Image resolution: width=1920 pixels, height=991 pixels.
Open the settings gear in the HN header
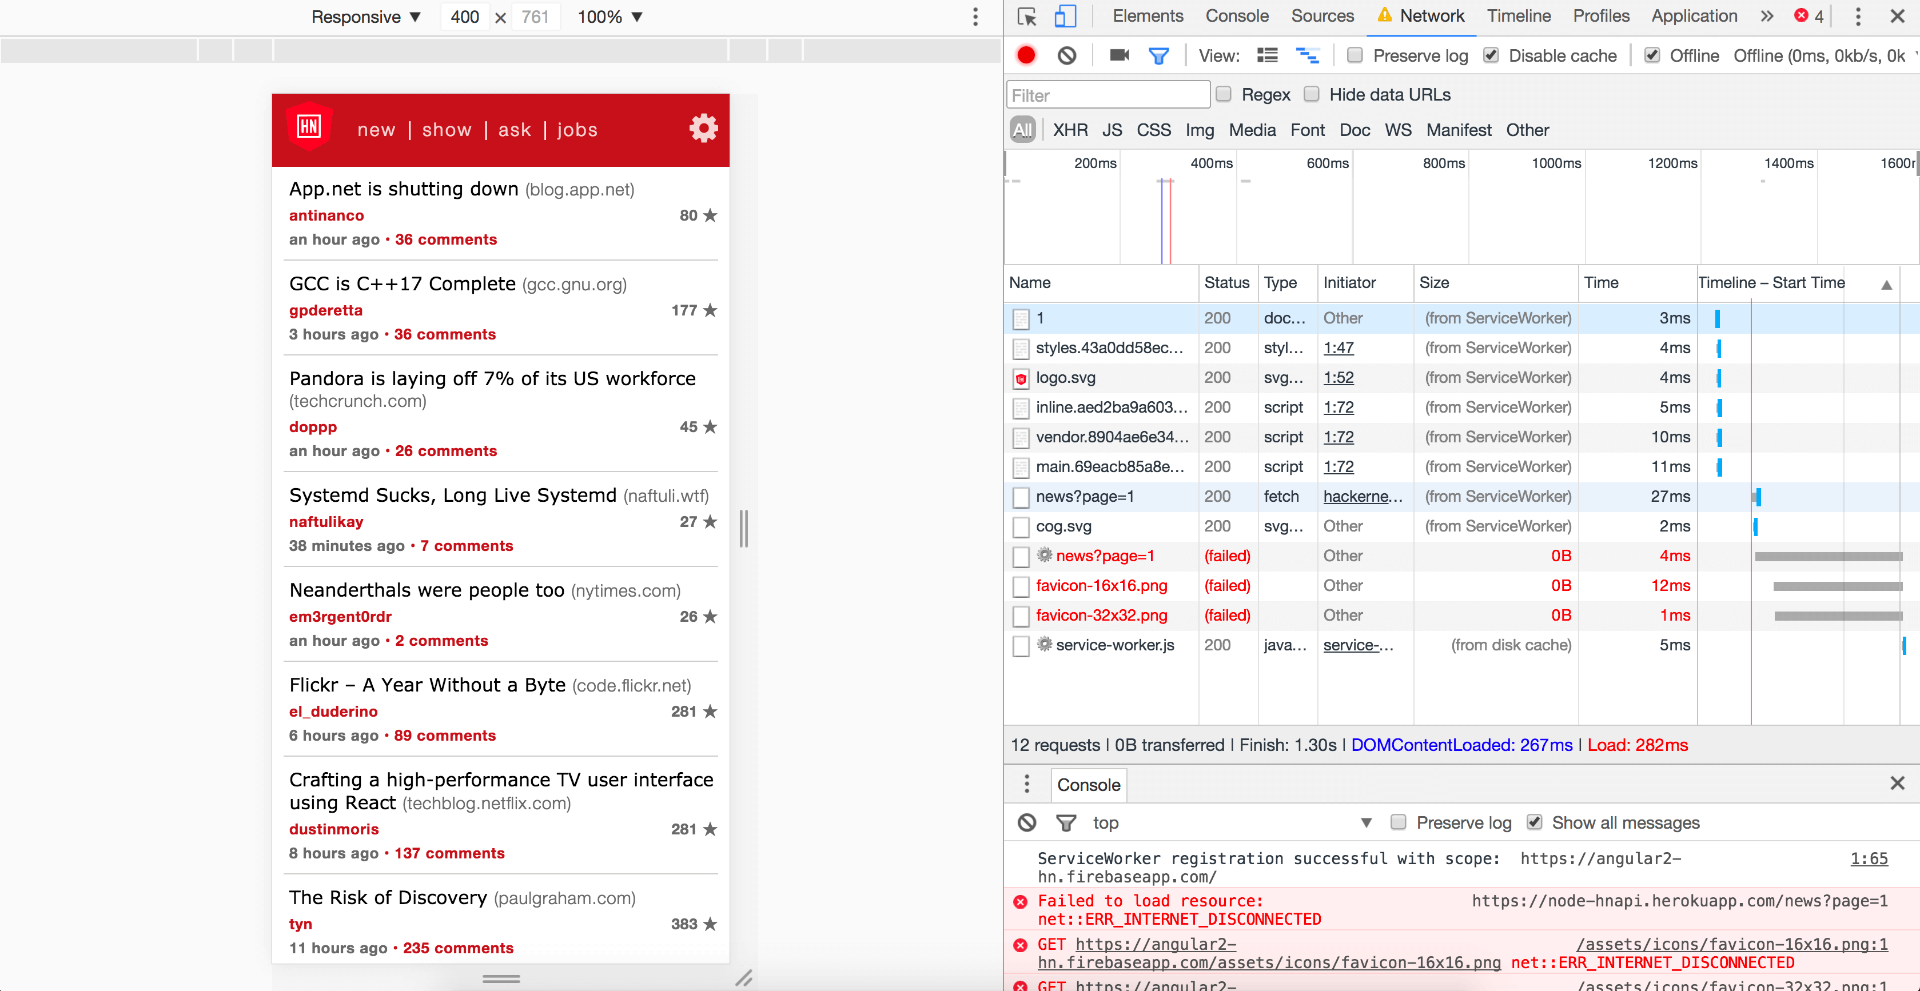[x=703, y=128]
